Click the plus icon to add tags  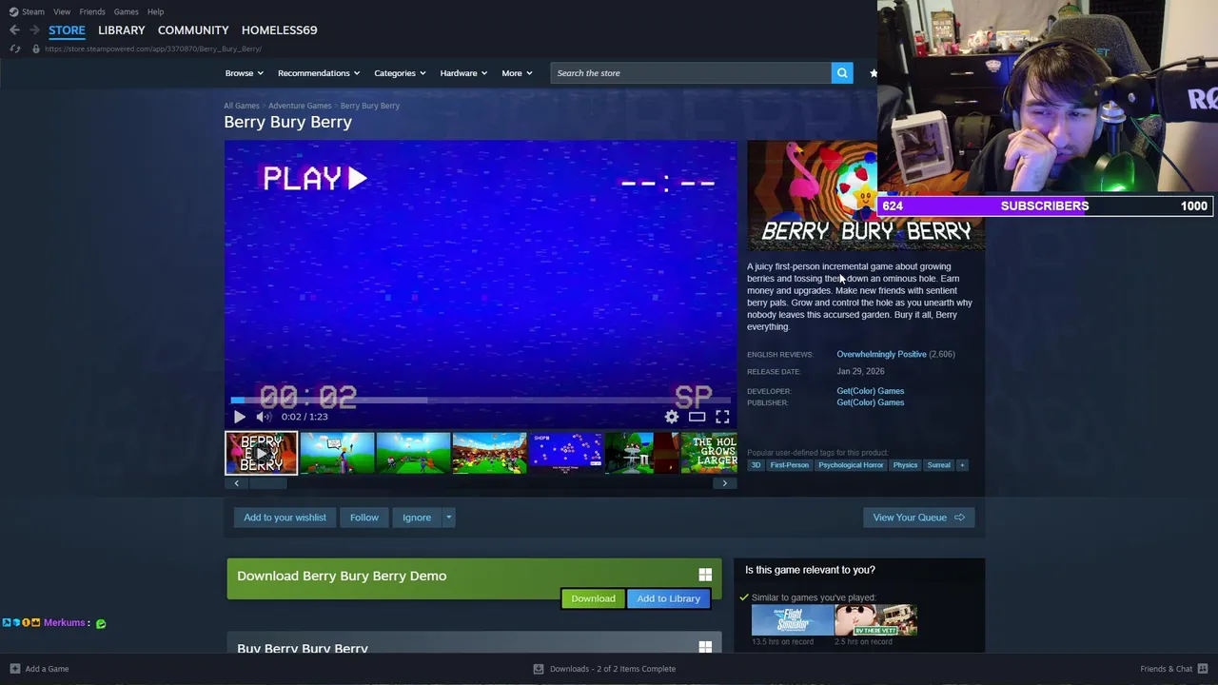pos(962,465)
